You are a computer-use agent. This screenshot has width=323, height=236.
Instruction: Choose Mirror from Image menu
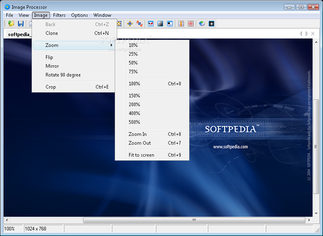coord(74,66)
